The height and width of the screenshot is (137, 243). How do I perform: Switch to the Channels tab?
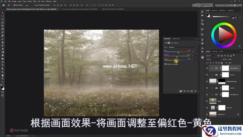(x=215, y=52)
